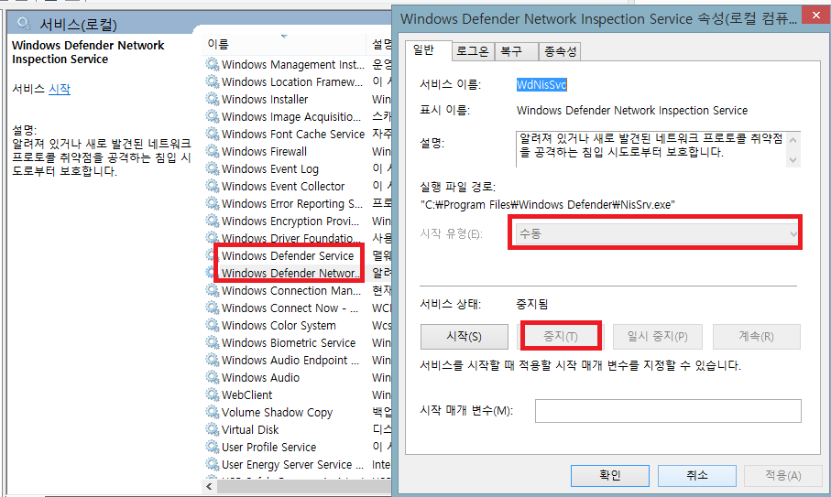
Task: Click the 시작(S) button
Action: point(465,337)
